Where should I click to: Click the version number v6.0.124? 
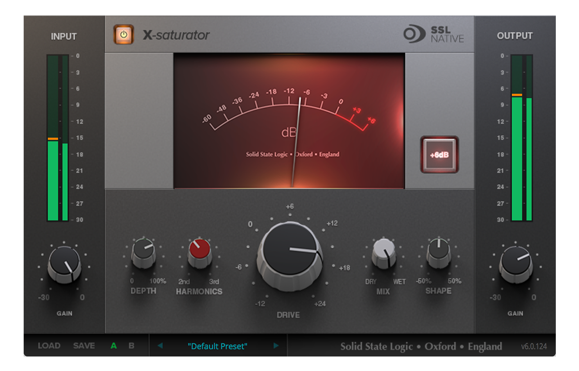tap(534, 346)
